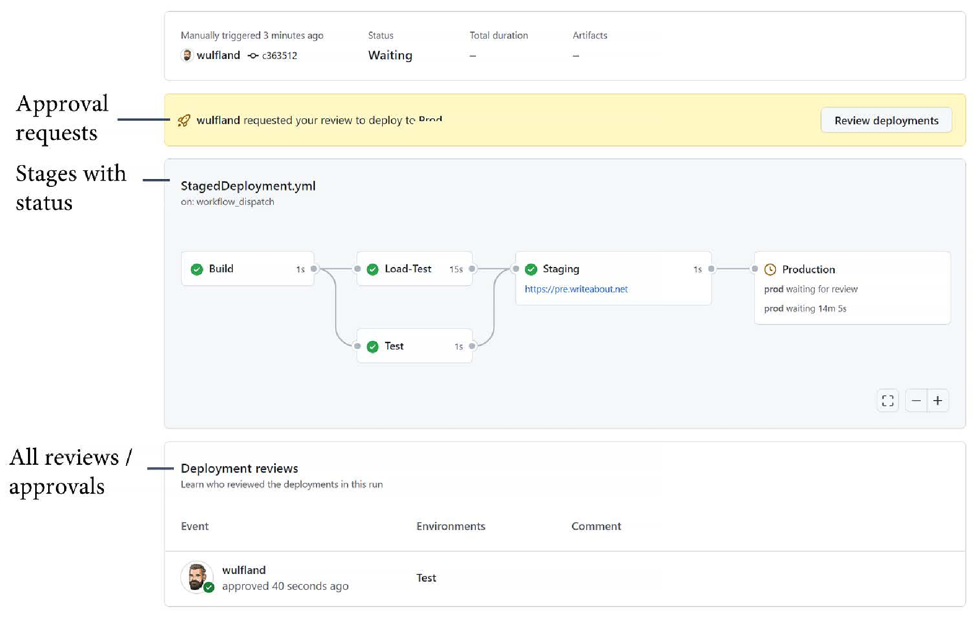The image size is (973, 619).
Task: Click the 15s duration on Load-Test
Action: [x=456, y=269]
